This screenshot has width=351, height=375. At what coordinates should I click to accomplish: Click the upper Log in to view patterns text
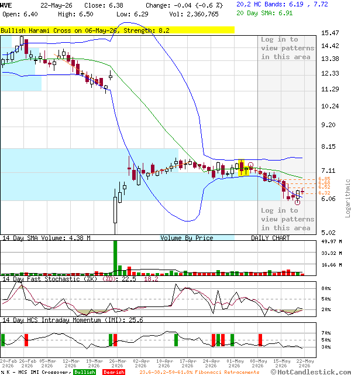click(x=287, y=48)
